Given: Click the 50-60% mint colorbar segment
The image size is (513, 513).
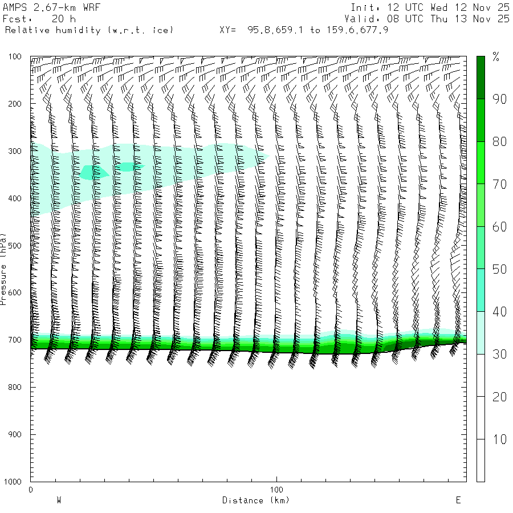Looking at the screenshot, I should tap(481, 248).
